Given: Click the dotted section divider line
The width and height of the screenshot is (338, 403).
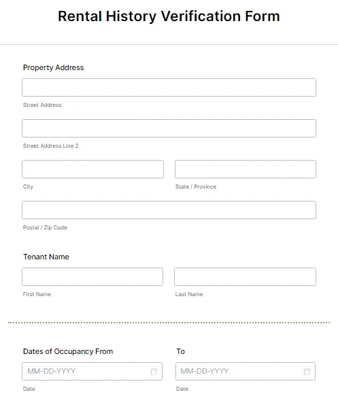Looking at the screenshot, I should (x=169, y=323).
